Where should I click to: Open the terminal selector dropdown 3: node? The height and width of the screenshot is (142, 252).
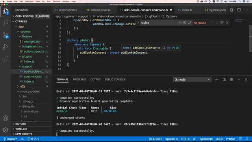(192, 80)
